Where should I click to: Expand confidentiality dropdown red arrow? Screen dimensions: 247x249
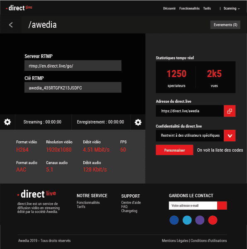click(230, 135)
